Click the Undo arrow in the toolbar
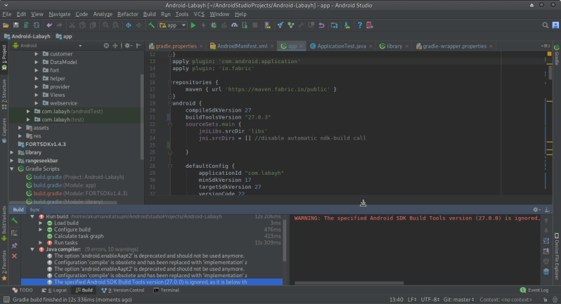561x304 pixels. [49, 25]
